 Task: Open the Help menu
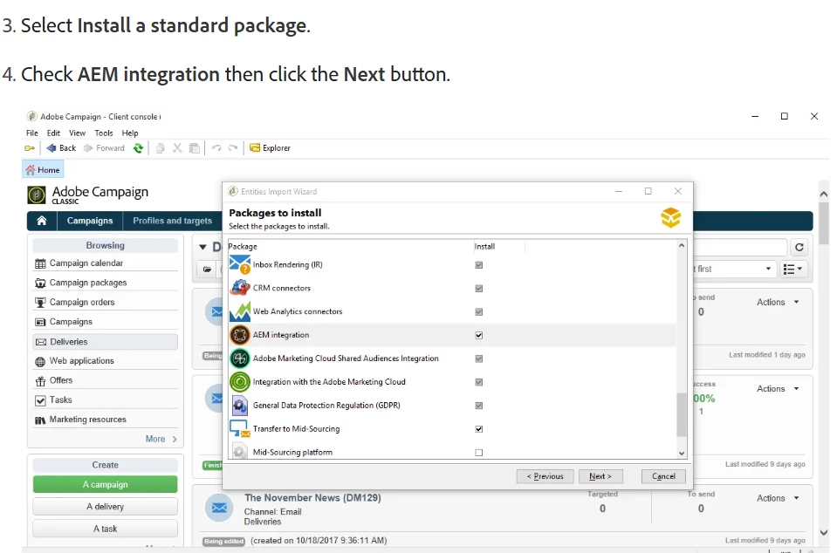(x=130, y=133)
